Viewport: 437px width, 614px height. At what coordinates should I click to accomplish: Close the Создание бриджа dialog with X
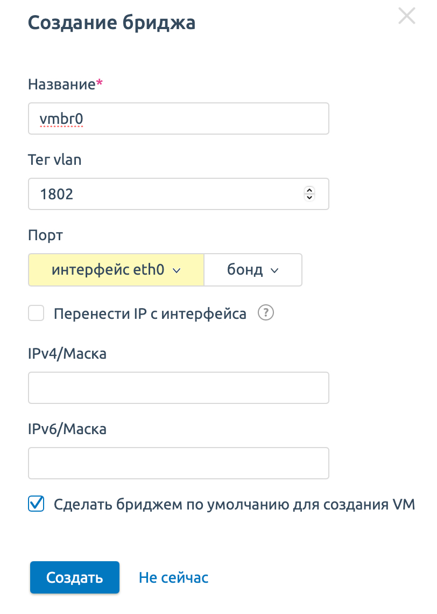coord(406,16)
